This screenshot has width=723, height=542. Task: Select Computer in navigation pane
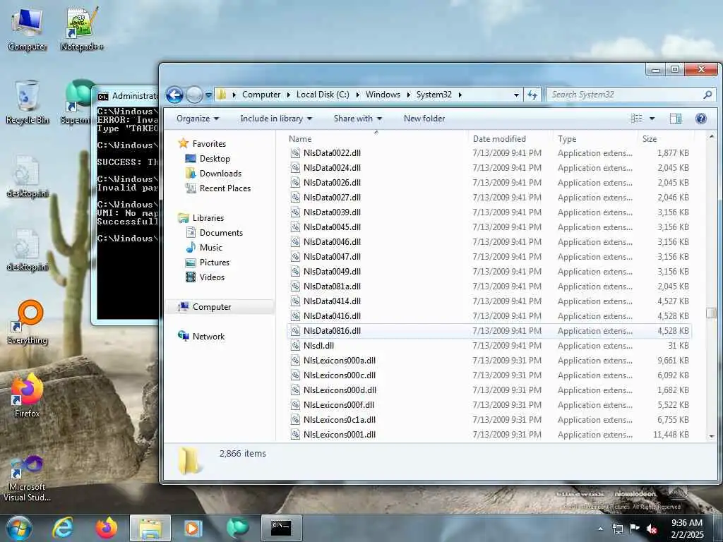point(212,307)
